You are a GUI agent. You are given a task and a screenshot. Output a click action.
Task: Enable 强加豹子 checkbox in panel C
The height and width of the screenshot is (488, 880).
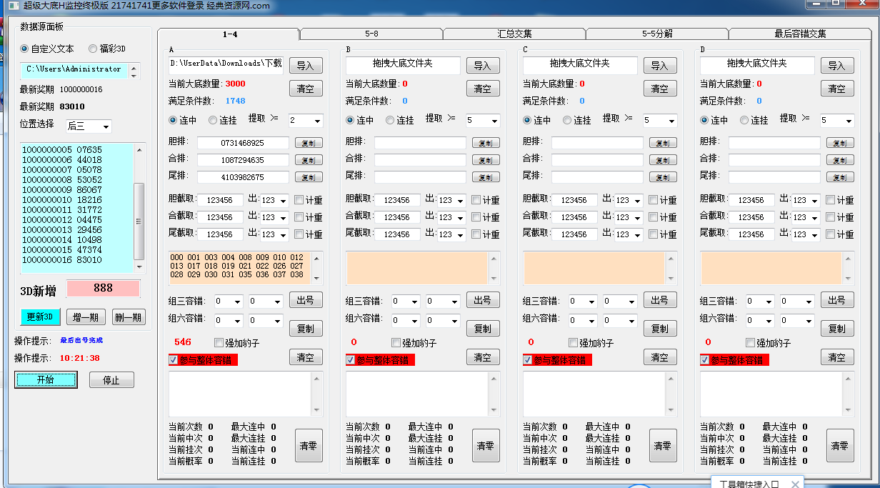point(591,343)
